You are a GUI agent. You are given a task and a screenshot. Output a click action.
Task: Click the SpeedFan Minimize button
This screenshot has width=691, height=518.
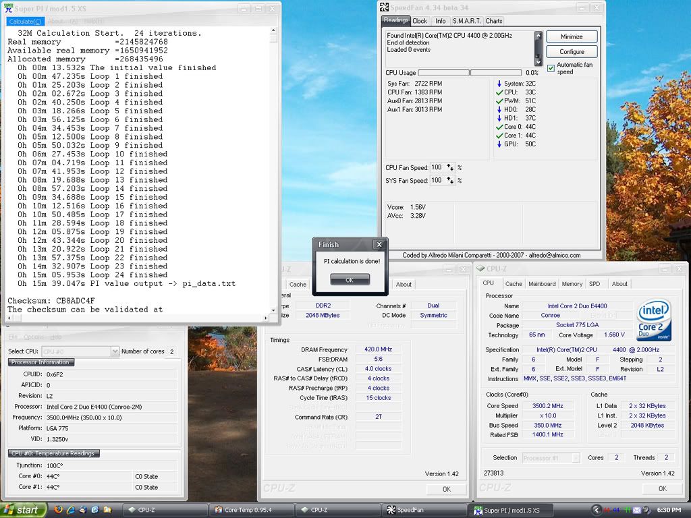click(x=572, y=36)
